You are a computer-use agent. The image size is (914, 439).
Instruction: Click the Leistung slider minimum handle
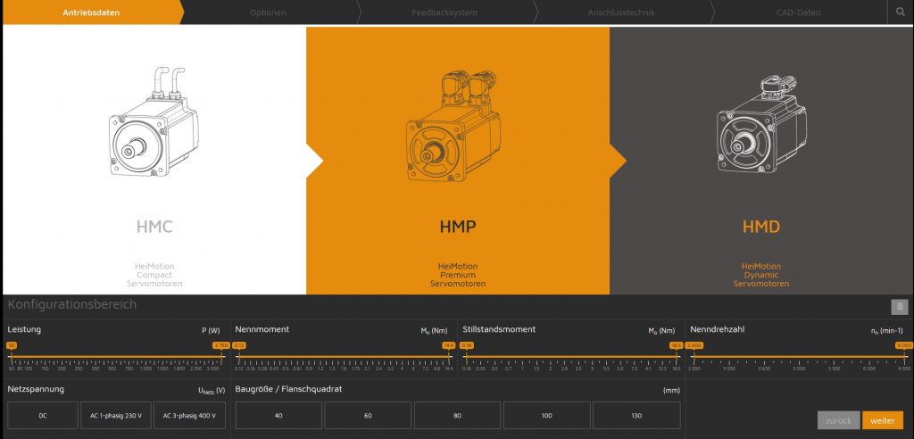click(x=12, y=345)
